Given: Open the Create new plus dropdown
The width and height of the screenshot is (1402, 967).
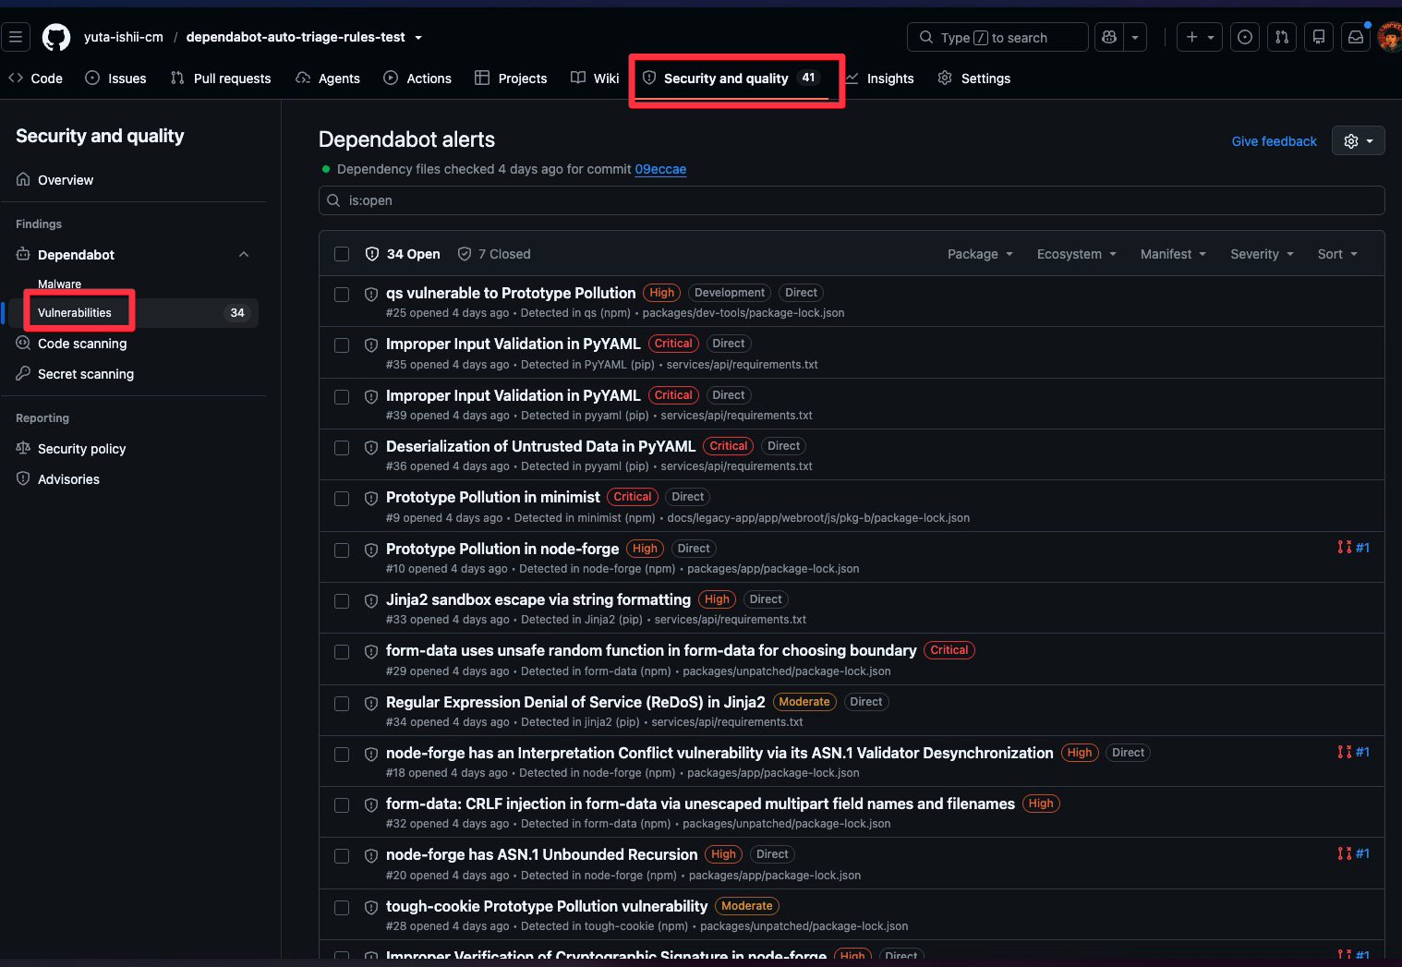Looking at the screenshot, I should [1200, 37].
